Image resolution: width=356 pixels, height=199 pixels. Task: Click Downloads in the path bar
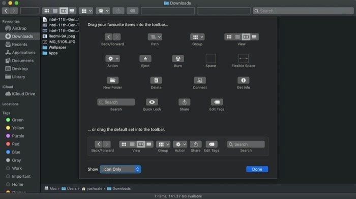click(x=119, y=188)
